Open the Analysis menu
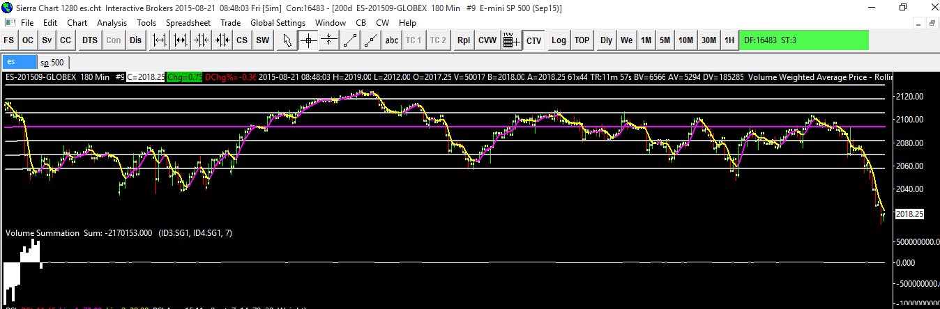Image resolution: width=940 pixels, height=309 pixels. point(112,23)
